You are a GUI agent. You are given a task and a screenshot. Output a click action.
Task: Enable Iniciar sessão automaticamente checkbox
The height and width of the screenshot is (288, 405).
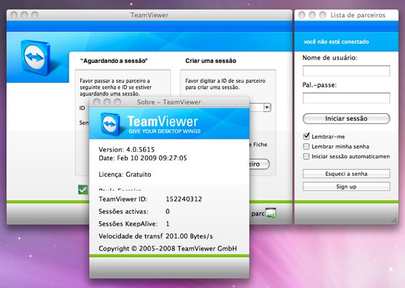pyautogui.click(x=307, y=156)
